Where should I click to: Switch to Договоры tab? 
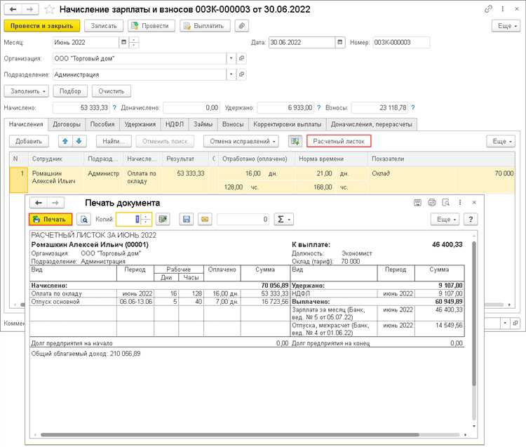click(x=67, y=124)
